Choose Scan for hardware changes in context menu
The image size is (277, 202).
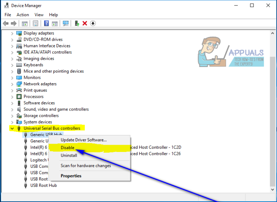(89, 166)
